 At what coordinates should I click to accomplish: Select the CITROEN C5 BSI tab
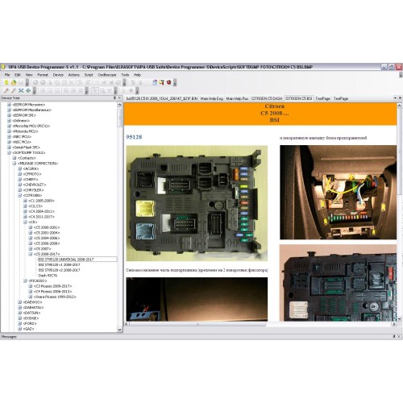click(299, 98)
